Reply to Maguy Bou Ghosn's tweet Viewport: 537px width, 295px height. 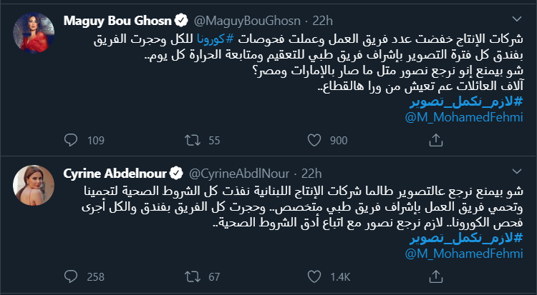70,139
